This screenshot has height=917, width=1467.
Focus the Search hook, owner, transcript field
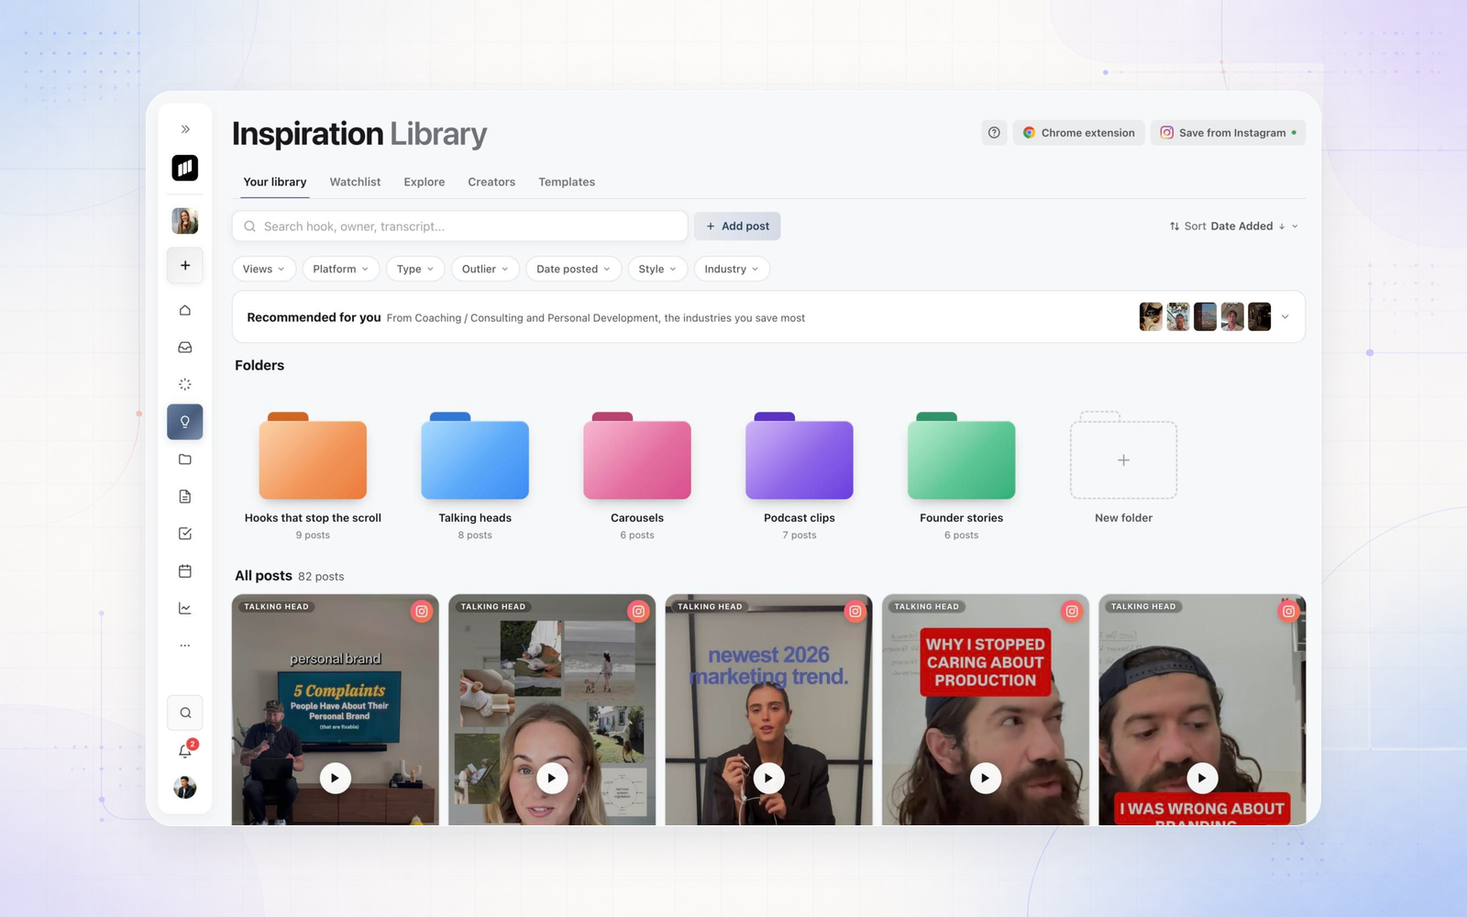coord(460,226)
